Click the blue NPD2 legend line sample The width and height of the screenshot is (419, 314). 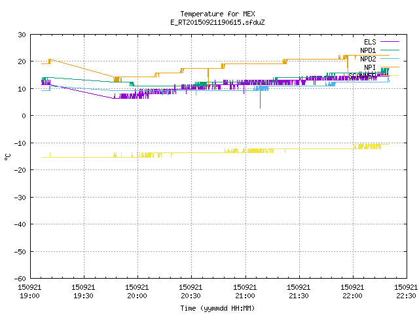pos(390,58)
